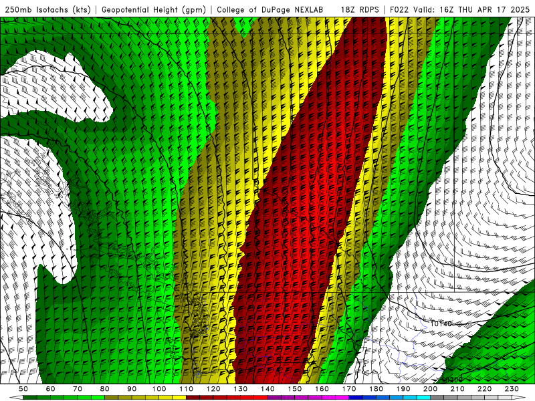Click 'F022 Valid: 16Z THU APR 17 2025' text
Image resolution: width=535 pixels, height=401 pixels.
(459, 9)
